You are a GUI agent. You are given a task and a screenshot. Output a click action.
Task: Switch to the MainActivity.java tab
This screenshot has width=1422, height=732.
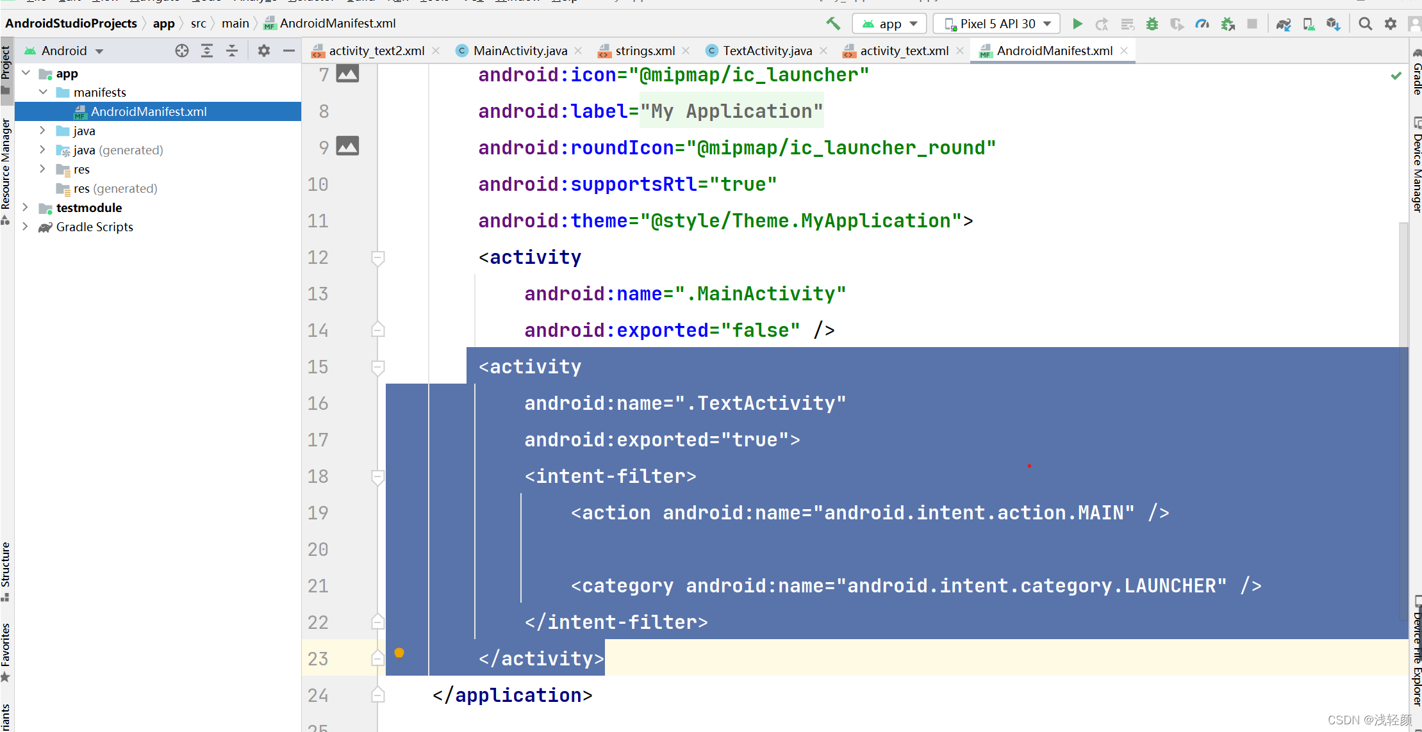point(519,51)
